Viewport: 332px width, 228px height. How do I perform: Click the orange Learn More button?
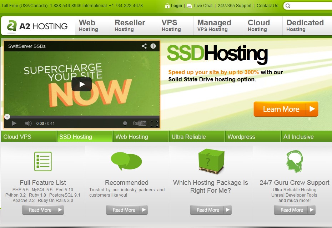pos(286,109)
